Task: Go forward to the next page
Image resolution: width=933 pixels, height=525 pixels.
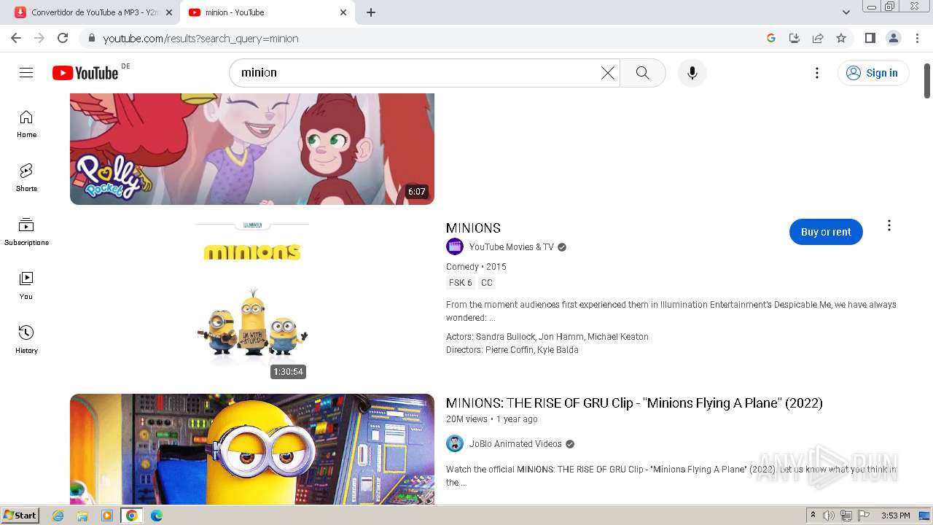Action: (39, 38)
